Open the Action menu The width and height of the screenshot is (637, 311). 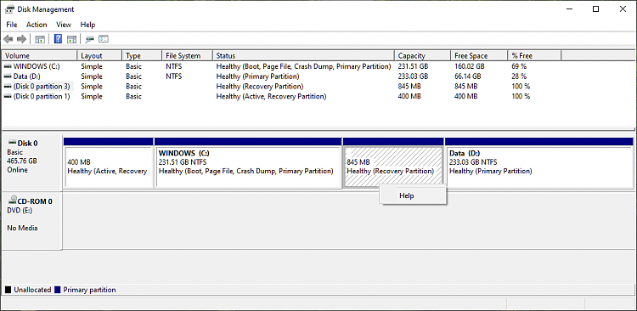coord(37,25)
